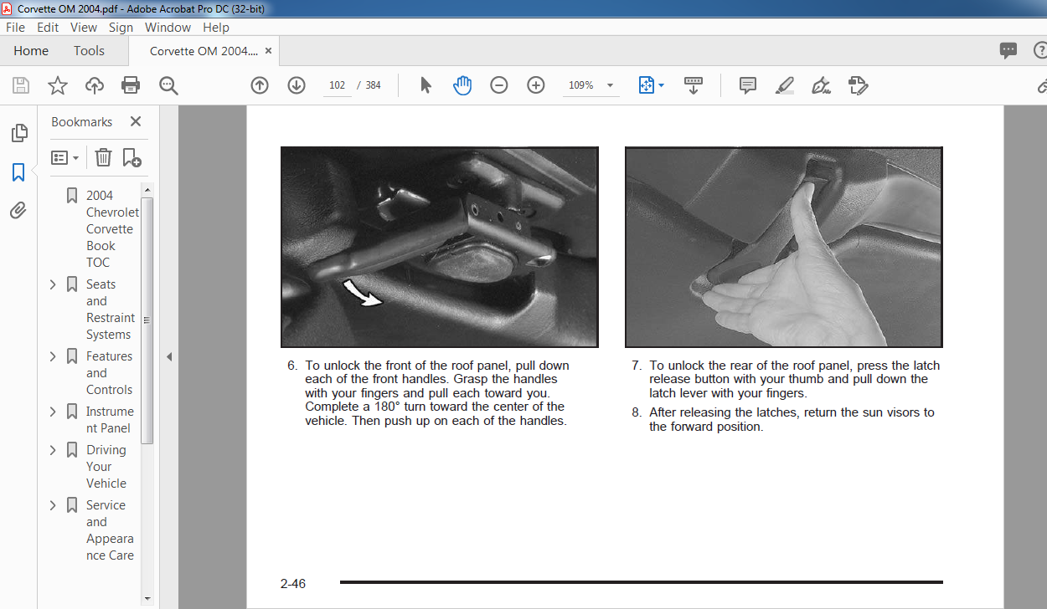Image resolution: width=1047 pixels, height=609 pixels.
Task: Activate the Hand pan tool
Action: [x=462, y=85]
